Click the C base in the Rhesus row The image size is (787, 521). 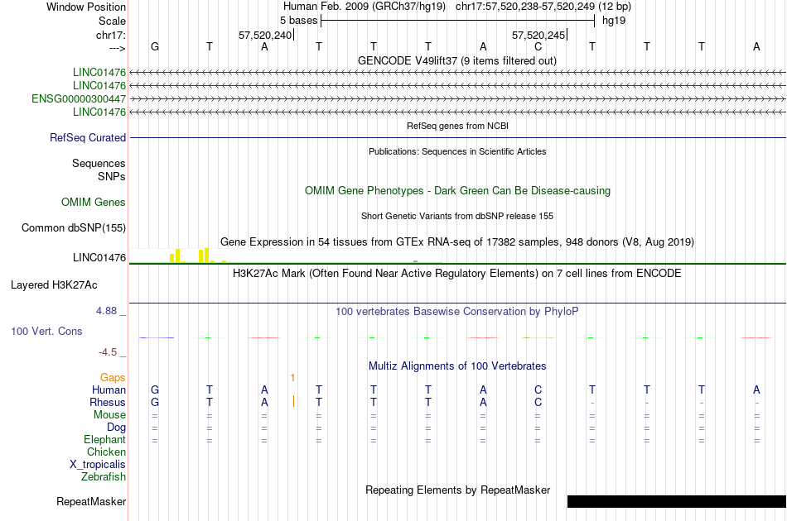pos(538,402)
